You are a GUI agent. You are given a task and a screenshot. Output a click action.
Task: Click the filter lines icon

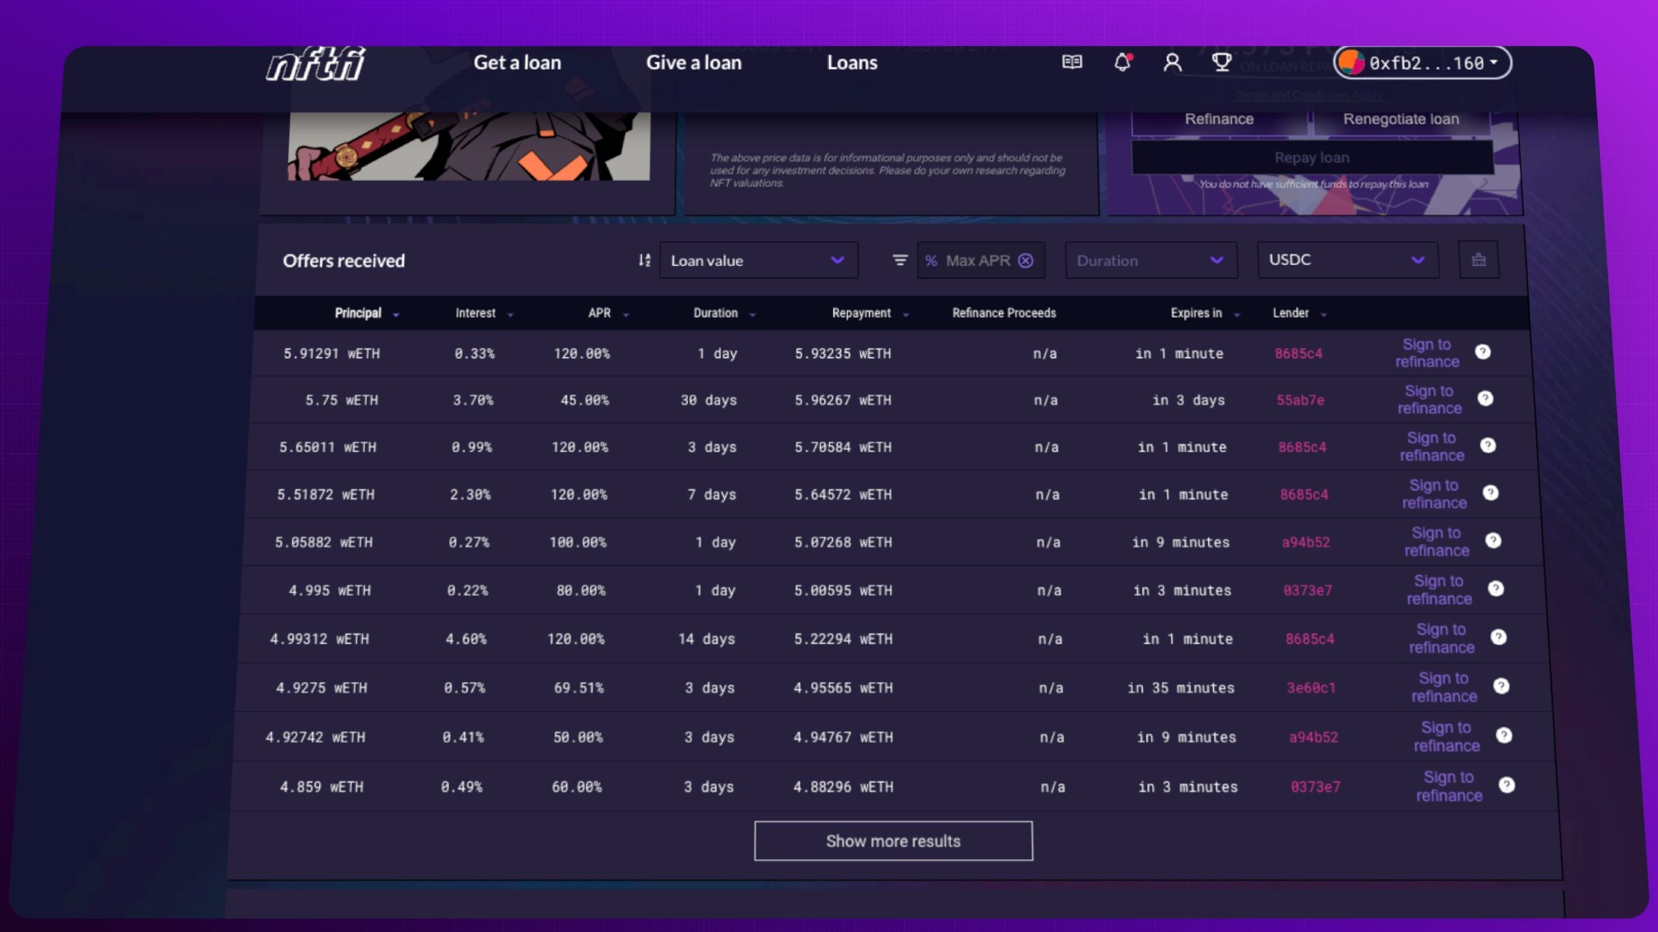coord(899,260)
